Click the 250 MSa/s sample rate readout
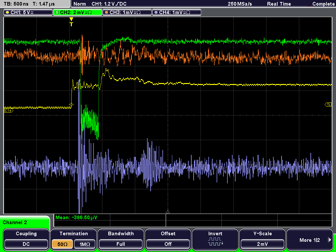Screen dimensions: 336x252 [240, 4]
